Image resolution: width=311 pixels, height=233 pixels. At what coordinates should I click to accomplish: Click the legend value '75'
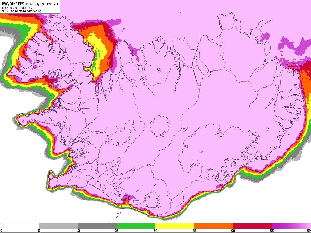click(x=194, y=231)
